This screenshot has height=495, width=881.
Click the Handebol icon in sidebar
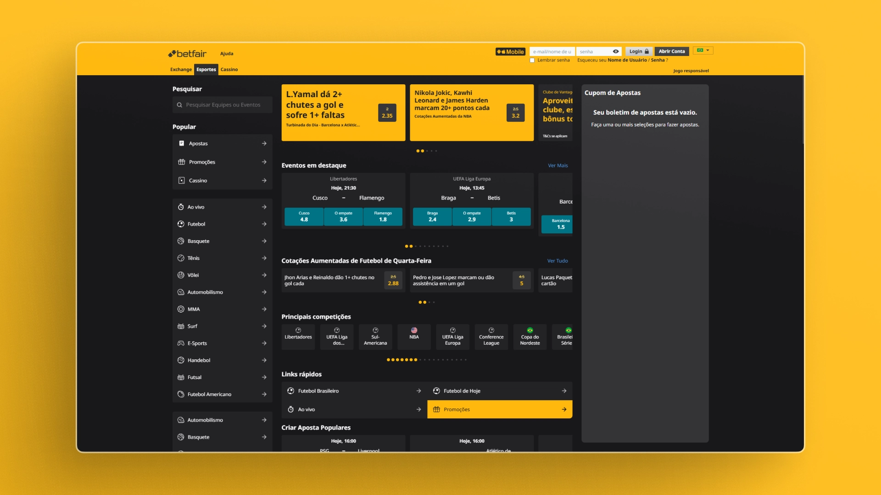[x=181, y=360]
